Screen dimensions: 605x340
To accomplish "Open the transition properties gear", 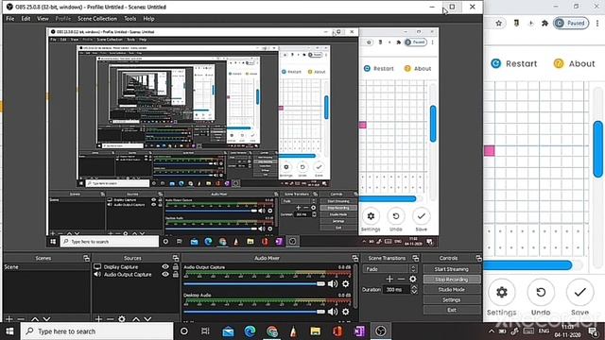I will point(413,279).
